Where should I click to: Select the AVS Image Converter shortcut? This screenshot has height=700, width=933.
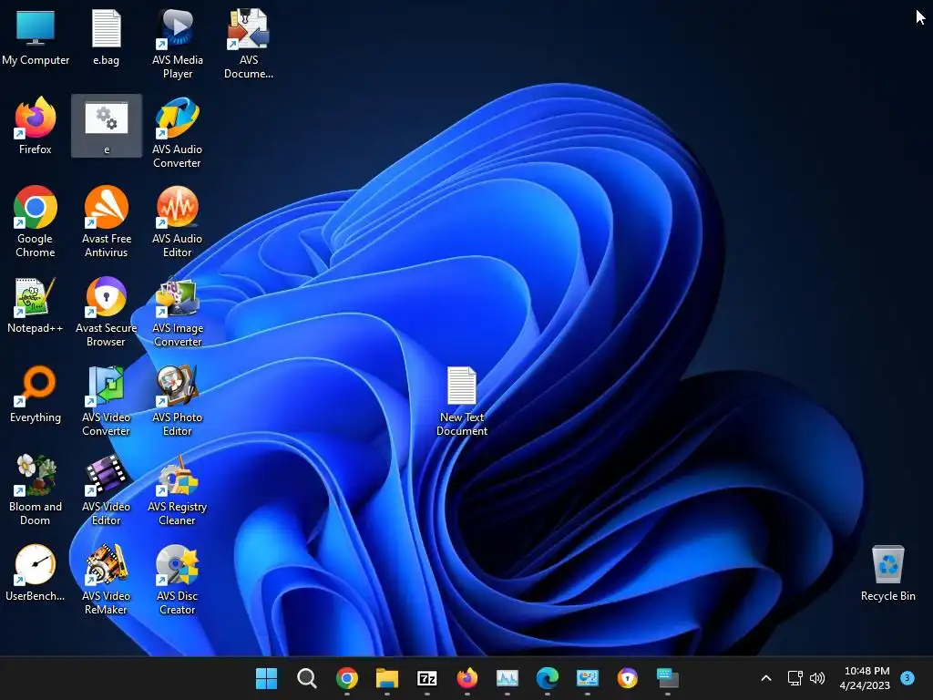[x=178, y=312]
